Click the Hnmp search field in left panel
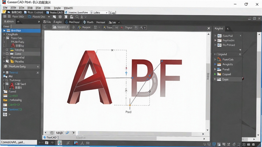This screenshot has height=147, width=262. pos(26,26)
